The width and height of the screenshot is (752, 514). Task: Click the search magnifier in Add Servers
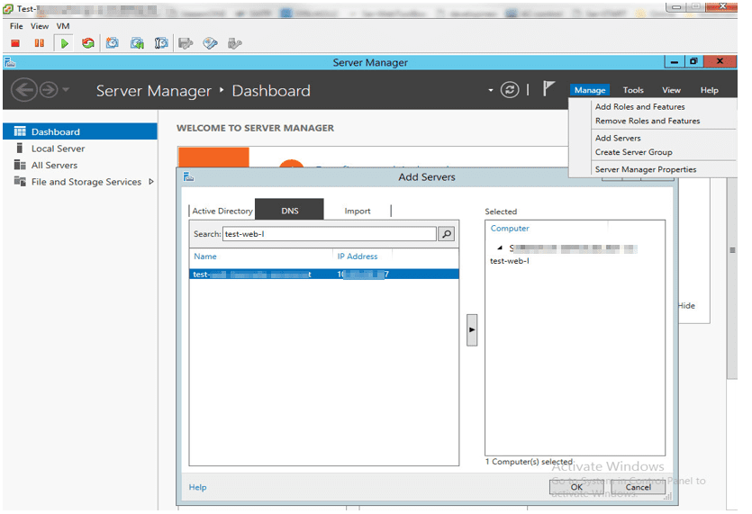click(x=446, y=234)
